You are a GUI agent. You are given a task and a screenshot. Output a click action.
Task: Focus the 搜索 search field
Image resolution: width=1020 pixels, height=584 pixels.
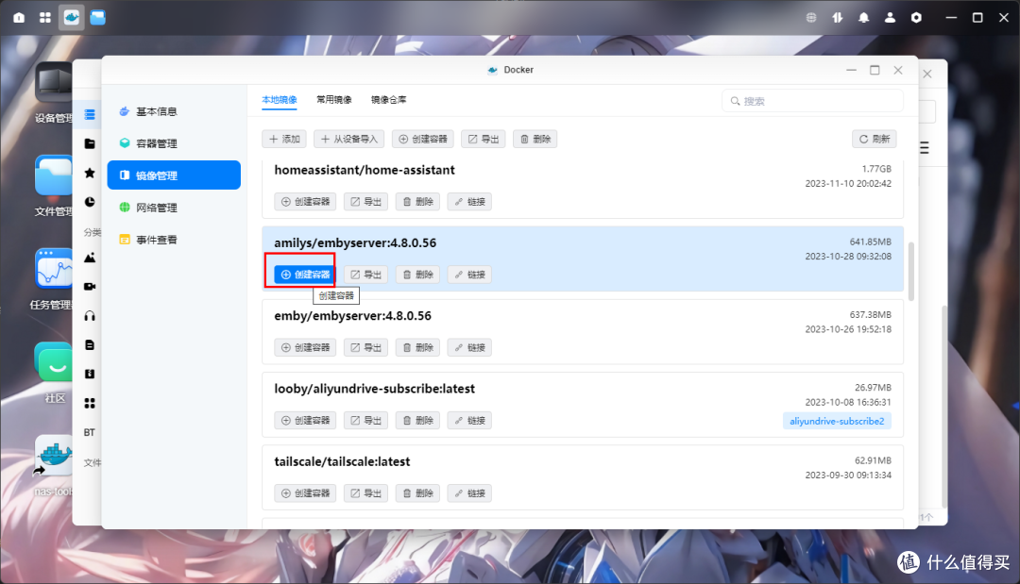[x=812, y=101]
